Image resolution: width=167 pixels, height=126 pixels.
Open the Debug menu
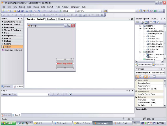click(36, 7)
